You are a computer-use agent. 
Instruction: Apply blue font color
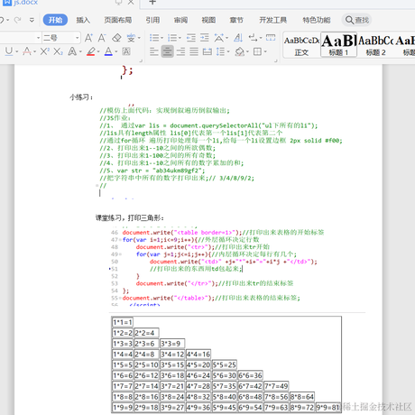coord(108,51)
